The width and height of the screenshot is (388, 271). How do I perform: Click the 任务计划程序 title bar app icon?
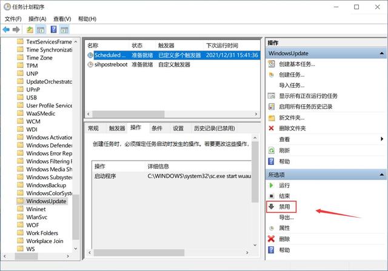click(7, 7)
